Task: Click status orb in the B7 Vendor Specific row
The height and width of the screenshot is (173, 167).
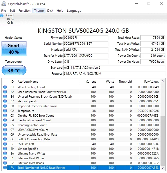Action: click(5, 101)
